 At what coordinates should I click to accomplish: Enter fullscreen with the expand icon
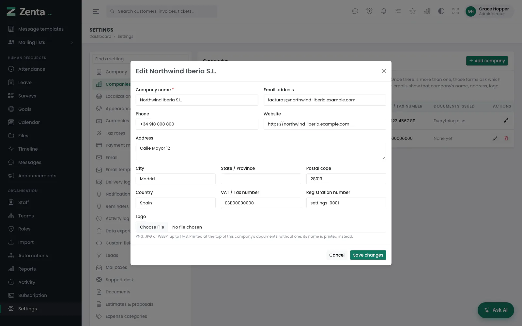[x=455, y=11]
